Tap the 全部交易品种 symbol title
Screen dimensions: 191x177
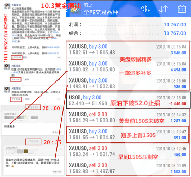click(101, 12)
